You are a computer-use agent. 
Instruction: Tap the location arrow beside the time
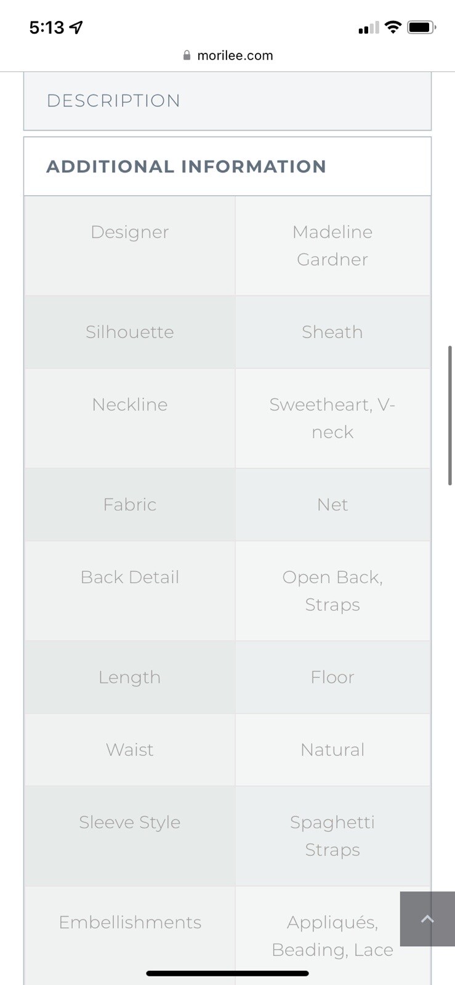76,27
